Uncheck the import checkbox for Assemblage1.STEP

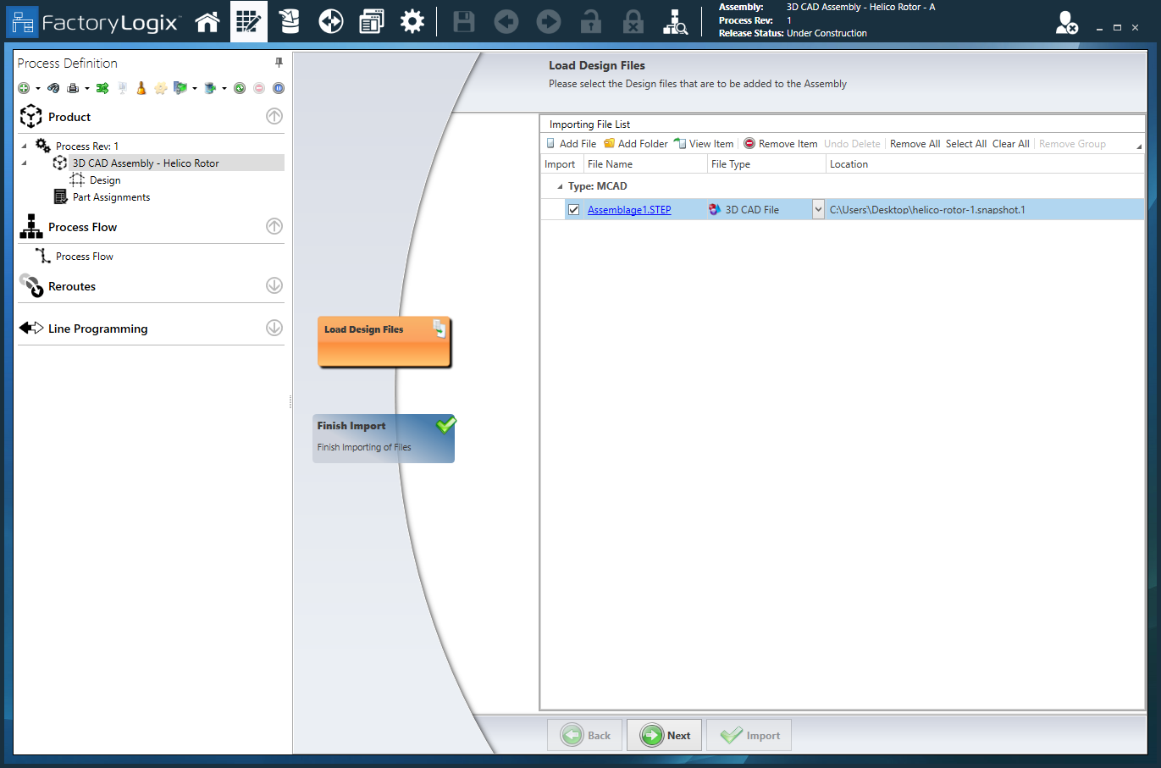pos(574,209)
